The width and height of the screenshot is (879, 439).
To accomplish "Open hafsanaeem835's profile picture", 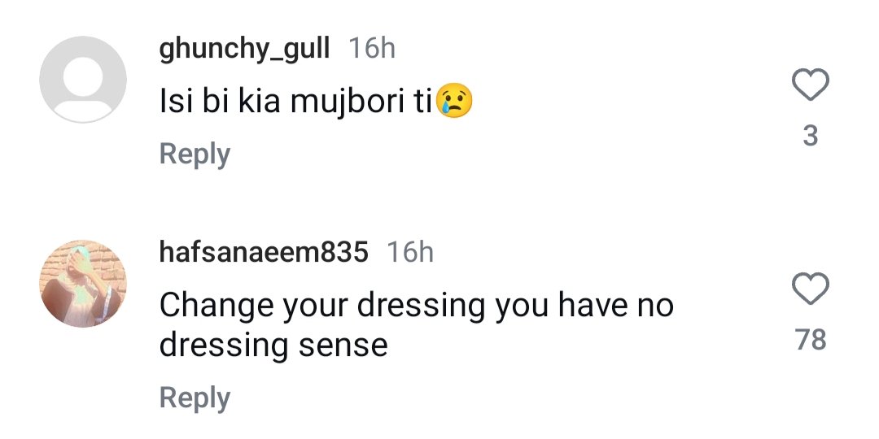I will click(x=83, y=283).
